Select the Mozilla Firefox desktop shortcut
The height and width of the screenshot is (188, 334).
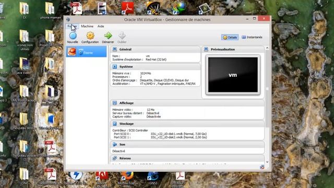(x=127, y=178)
